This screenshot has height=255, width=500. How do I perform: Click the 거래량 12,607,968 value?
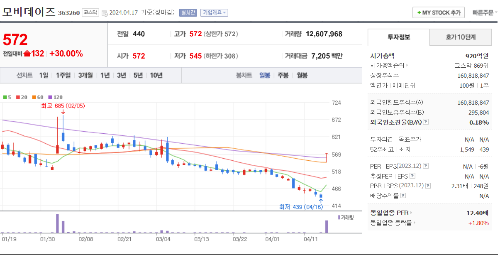click(324, 34)
